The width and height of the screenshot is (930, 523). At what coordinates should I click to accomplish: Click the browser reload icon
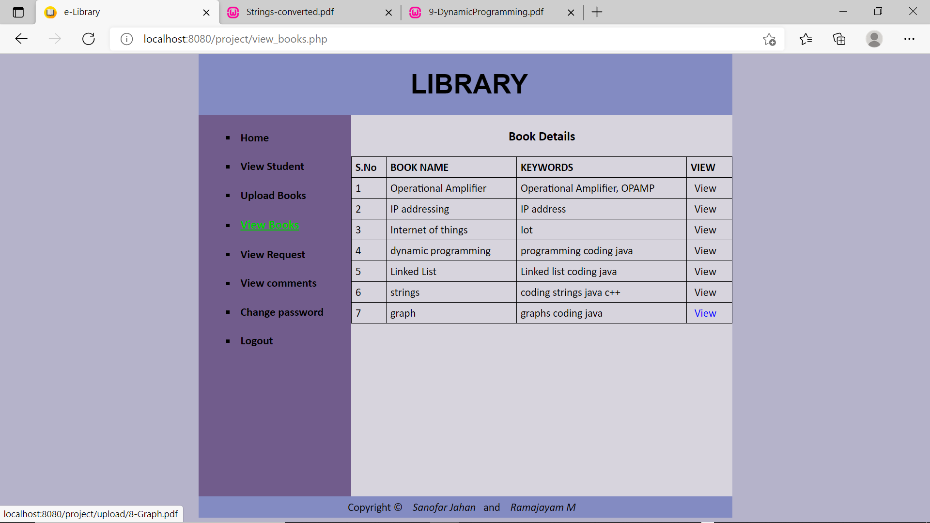tap(88, 39)
